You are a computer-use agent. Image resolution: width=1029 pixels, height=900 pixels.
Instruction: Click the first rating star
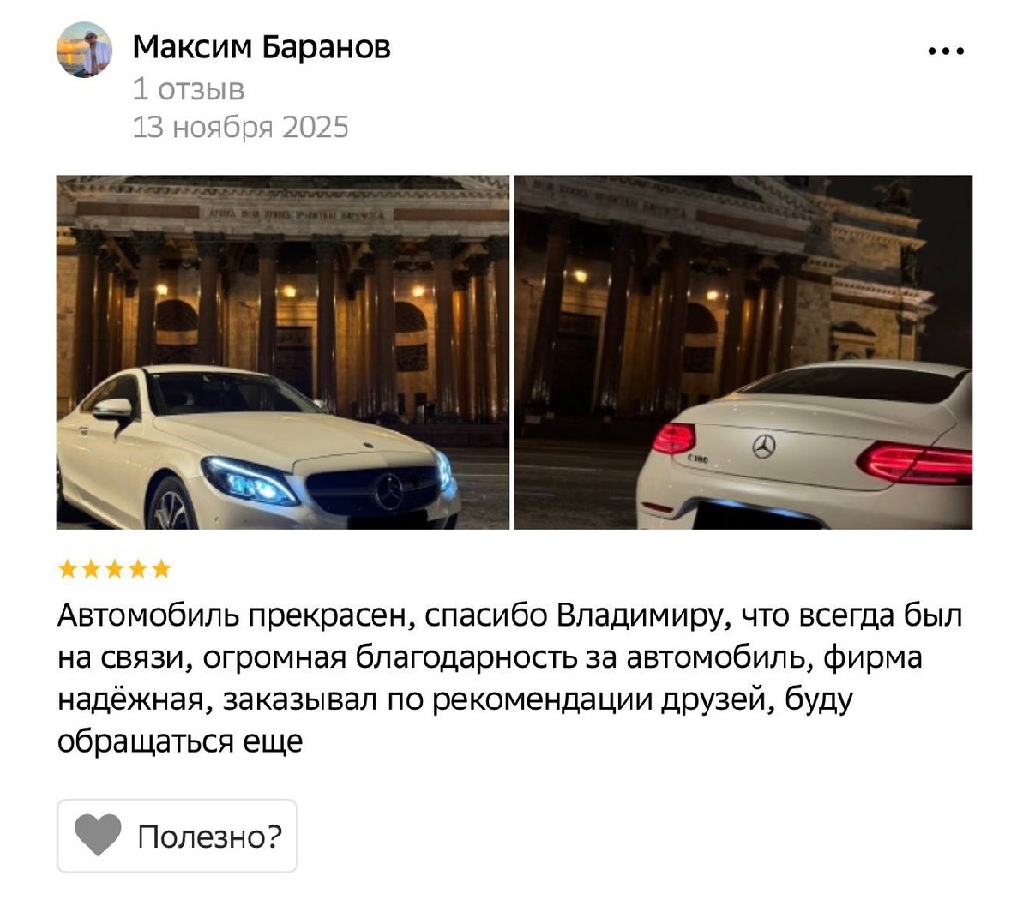67,569
